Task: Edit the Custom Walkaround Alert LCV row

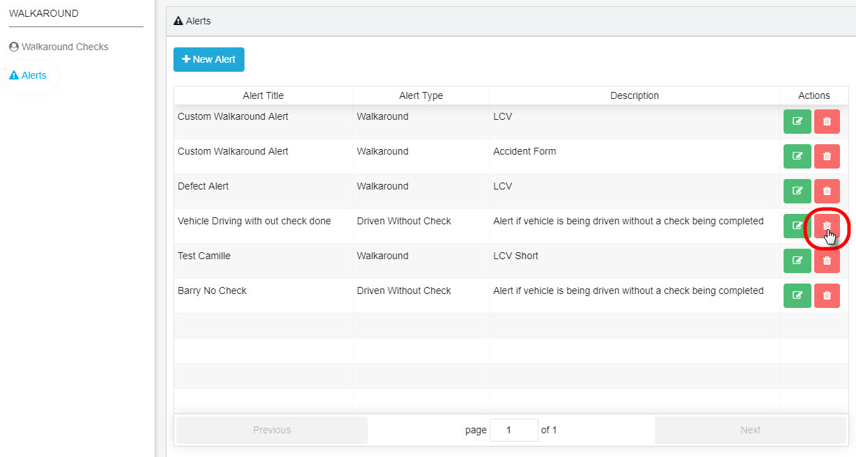Action: pos(797,121)
